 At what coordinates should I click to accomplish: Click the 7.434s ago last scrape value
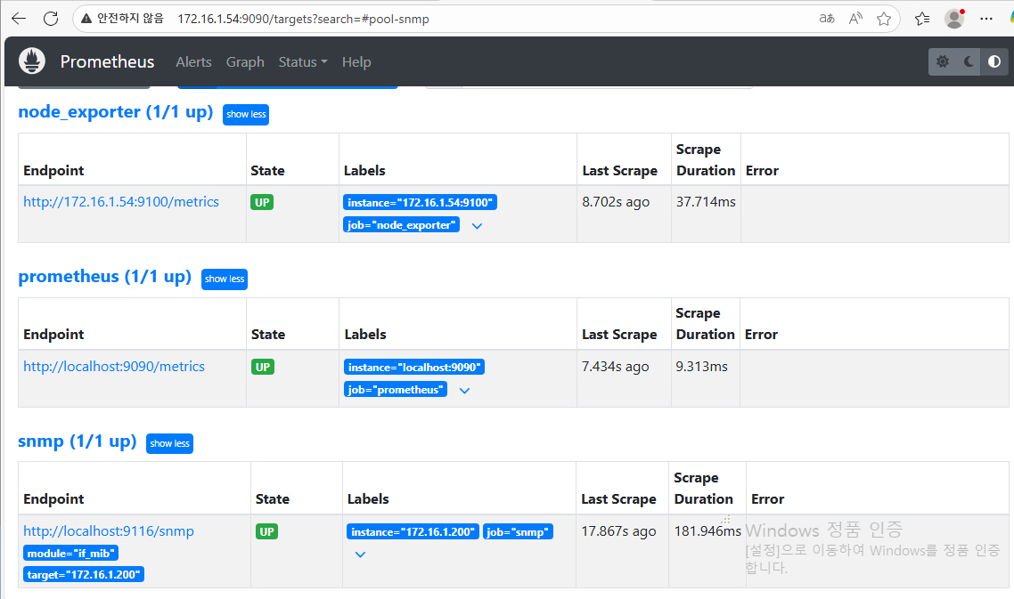coord(615,367)
